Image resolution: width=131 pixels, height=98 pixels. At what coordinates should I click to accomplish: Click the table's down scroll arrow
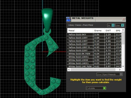click(123, 66)
